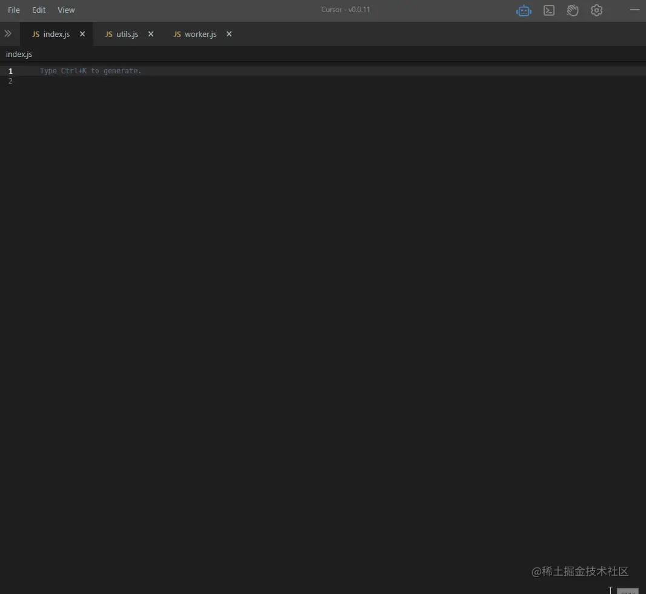Click the collapsed sidebar chevron icon
Image resolution: width=646 pixels, height=594 pixels.
click(x=8, y=33)
